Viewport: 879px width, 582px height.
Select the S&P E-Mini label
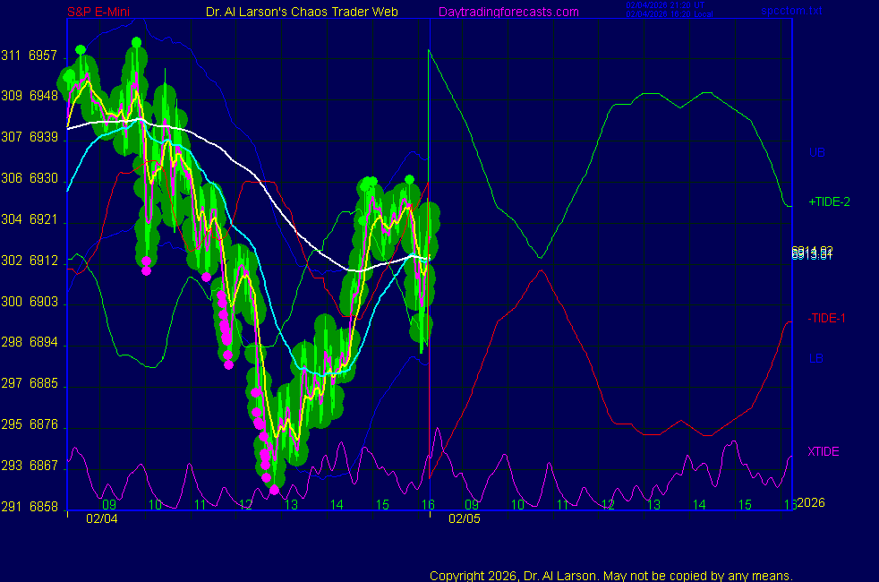(102, 12)
